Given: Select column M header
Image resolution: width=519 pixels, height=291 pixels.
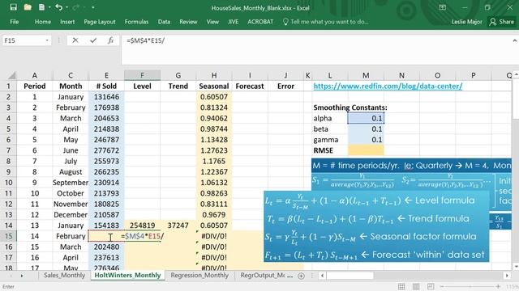Looking at the screenshot, I should click(366, 75).
